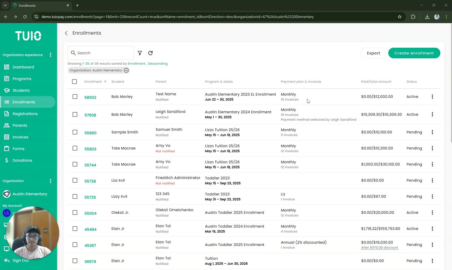Click the filter funnel icon
The width and height of the screenshot is (452, 270).
[x=140, y=53]
